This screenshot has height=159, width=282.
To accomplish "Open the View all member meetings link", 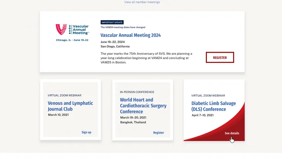I will click(x=142, y=2).
